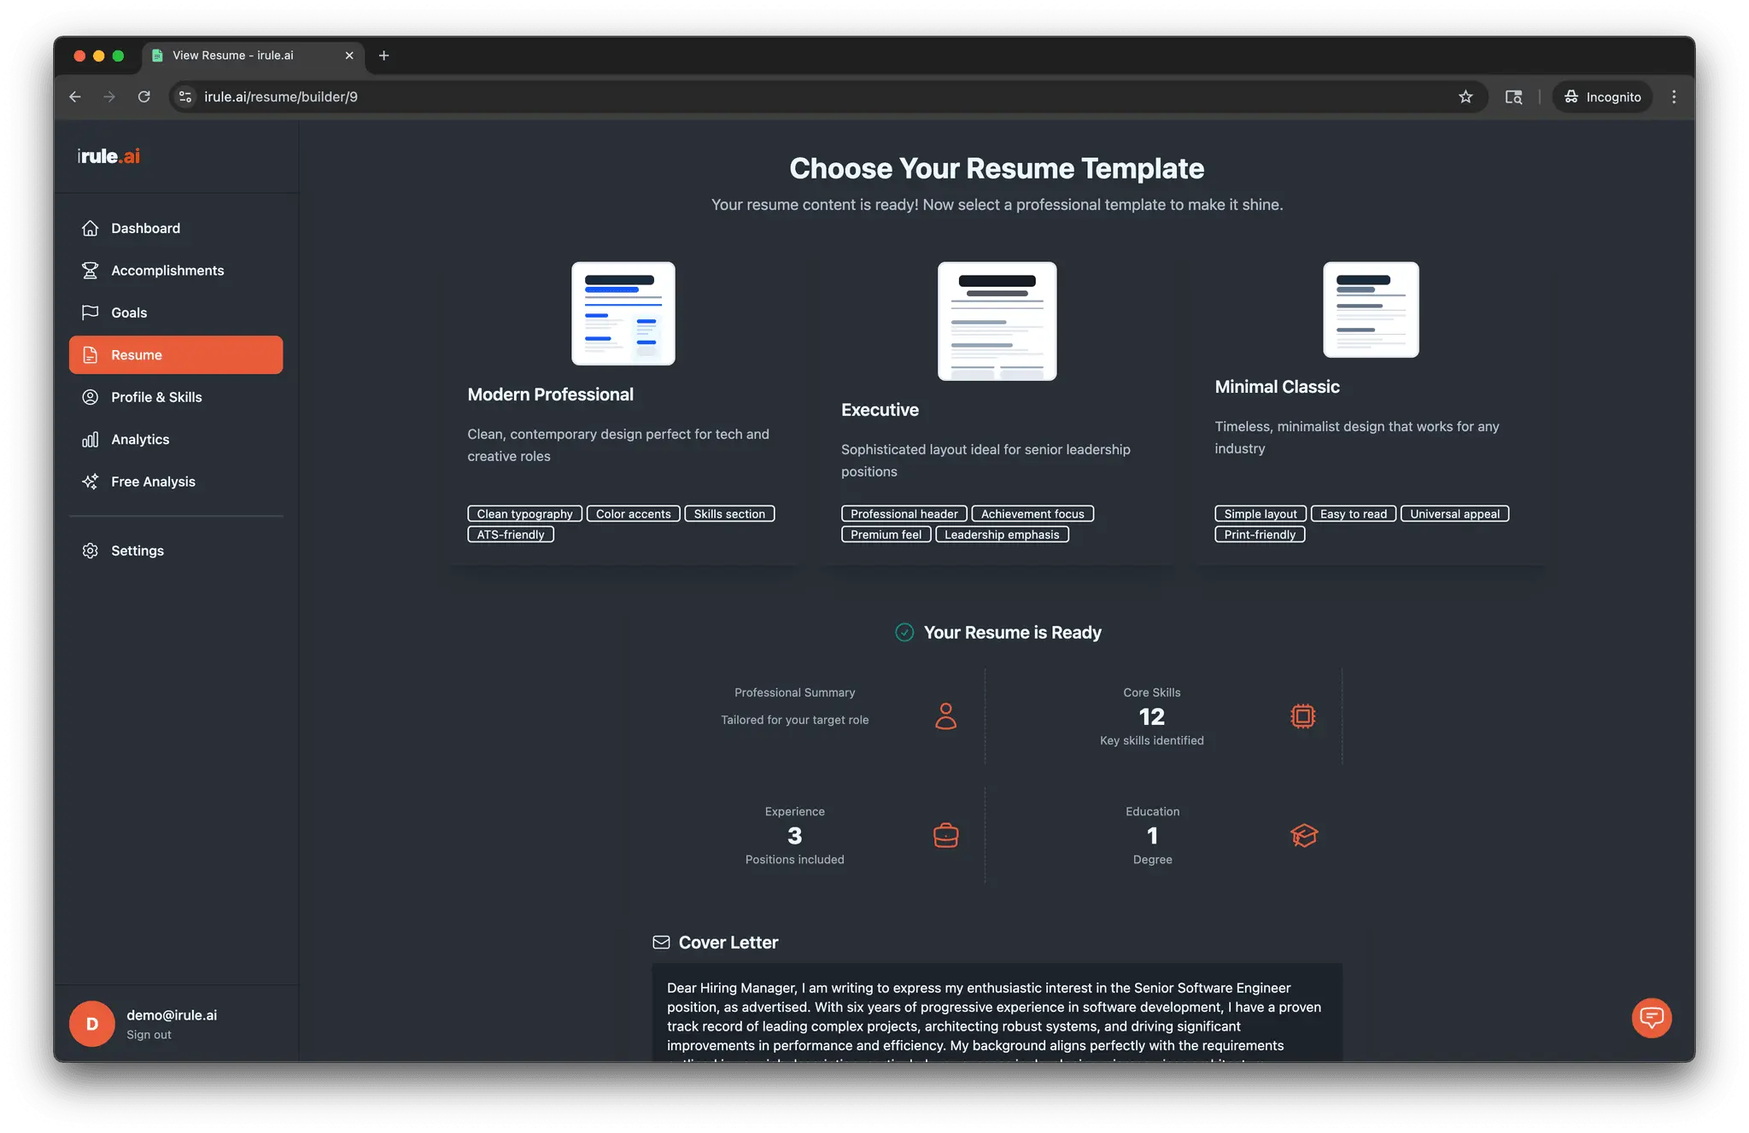Select the Minimal Classic template thumbnail
The image size is (1749, 1133).
coord(1371,309)
